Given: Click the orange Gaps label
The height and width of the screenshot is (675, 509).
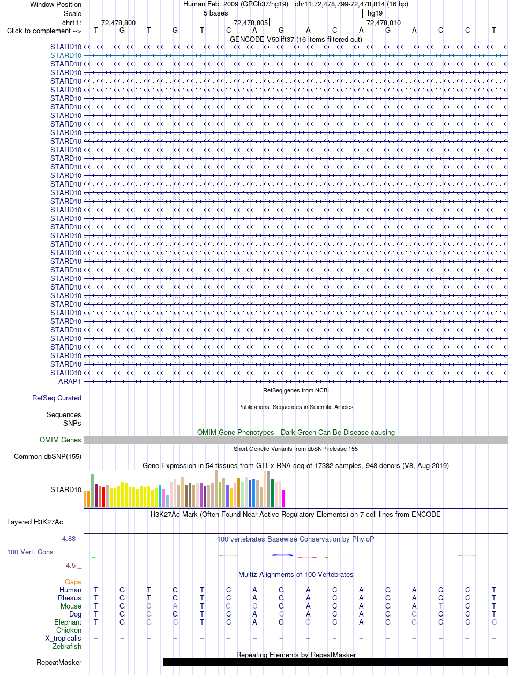Looking at the screenshot, I should 73,582.
